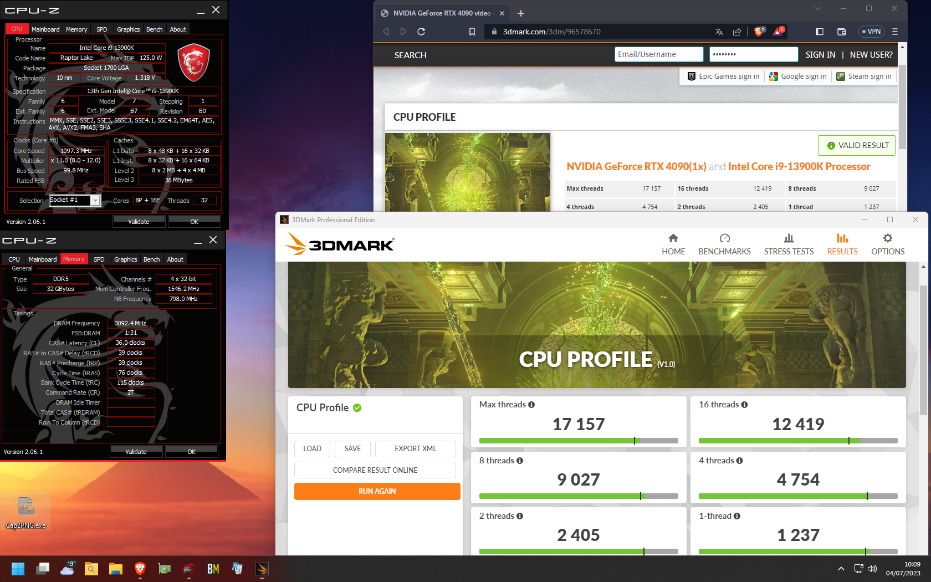Click NEW USER? link on website
The image size is (931, 582).
pyautogui.click(x=871, y=55)
